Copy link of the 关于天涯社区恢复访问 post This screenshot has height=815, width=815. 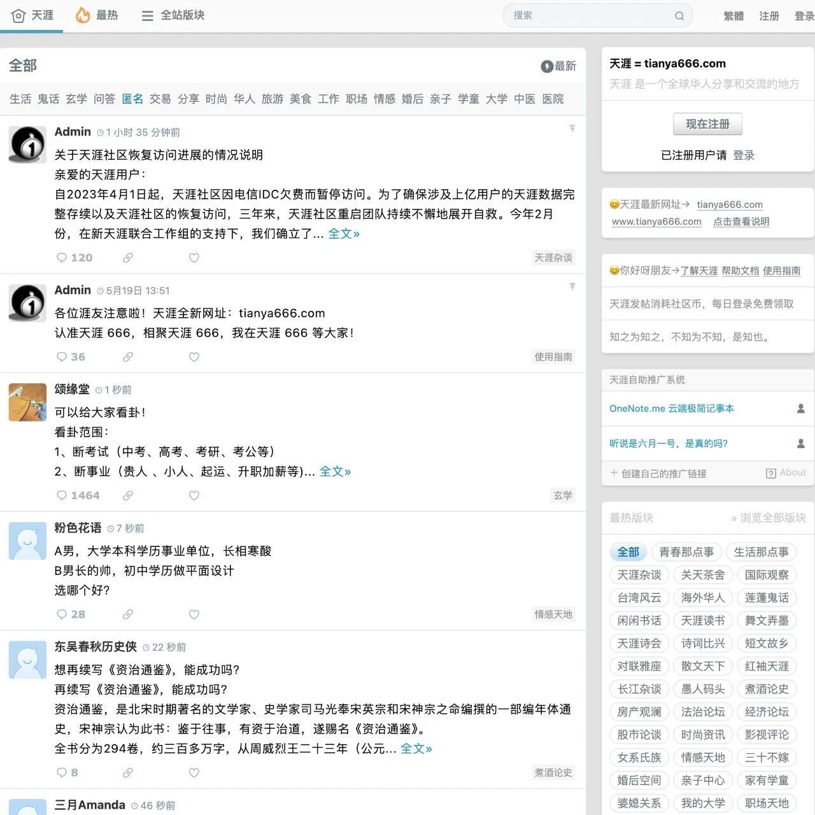pos(128,258)
